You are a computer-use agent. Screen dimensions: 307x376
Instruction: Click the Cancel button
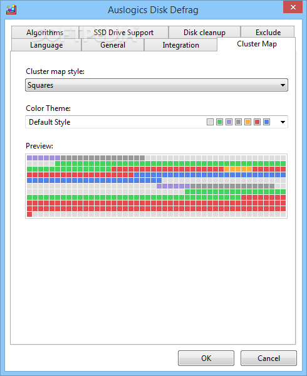[269, 358]
